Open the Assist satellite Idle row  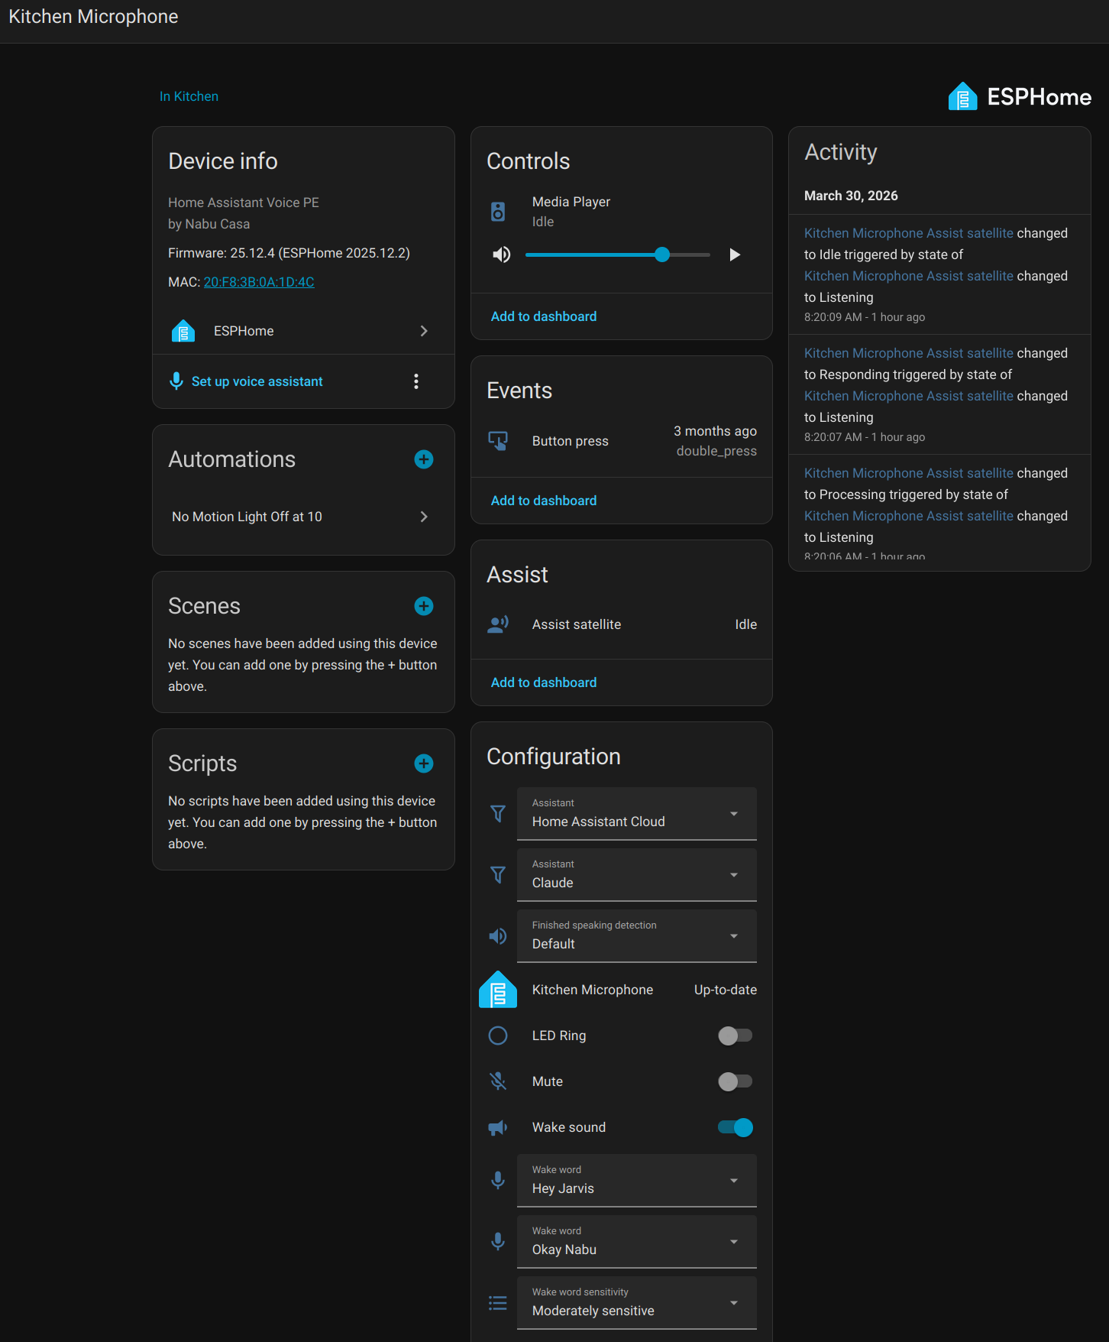[622, 624]
